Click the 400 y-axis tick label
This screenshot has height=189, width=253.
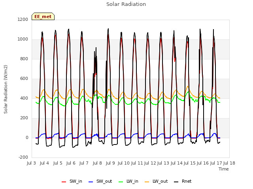[x=24, y=98]
